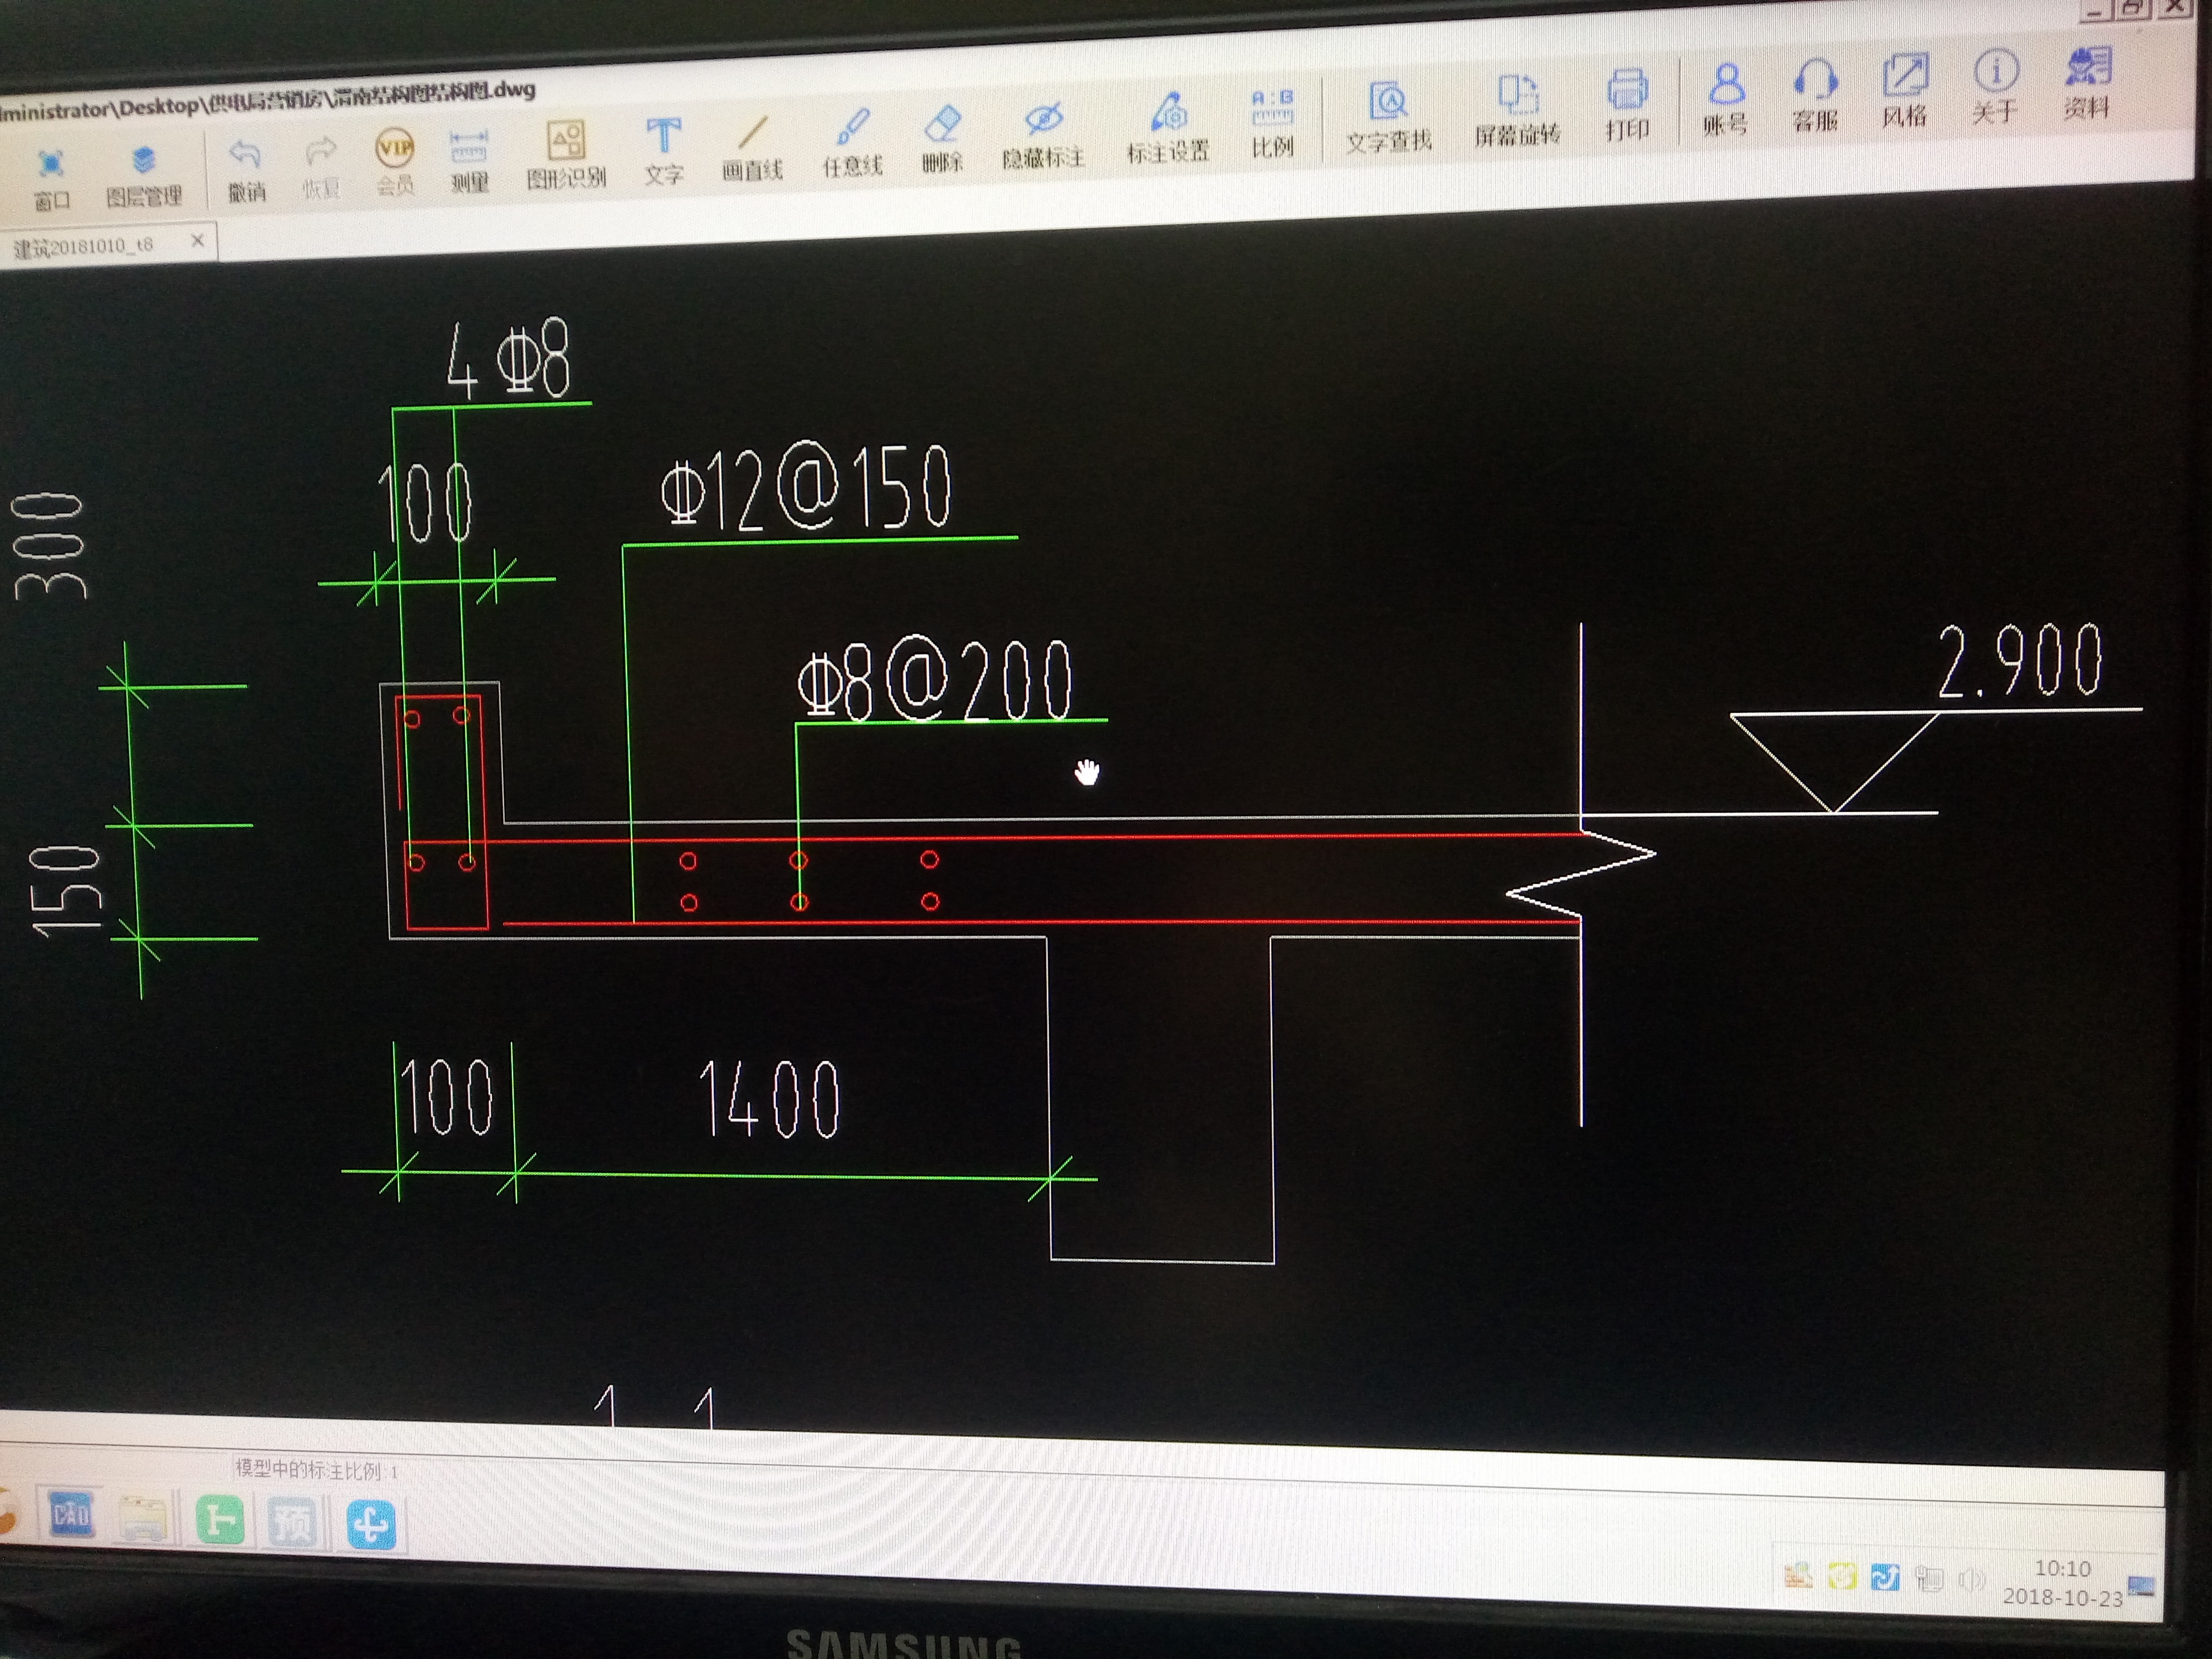The image size is (2212, 1659).
Task: Select the 文字 text tool
Action: pyautogui.click(x=664, y=152)
